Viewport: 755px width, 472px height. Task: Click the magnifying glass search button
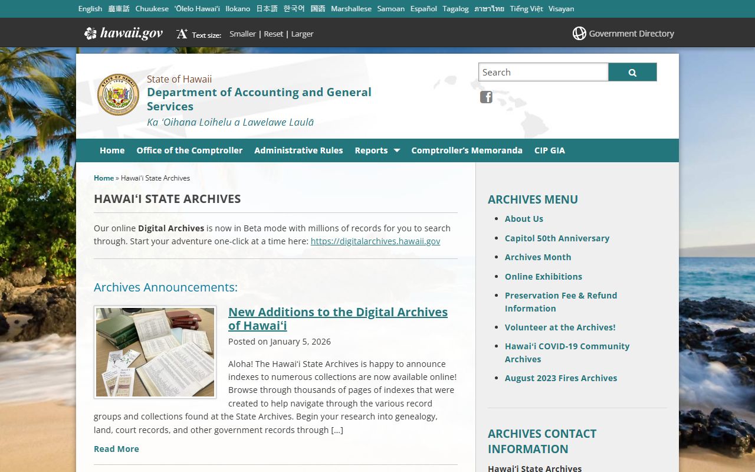pos(632,73)
